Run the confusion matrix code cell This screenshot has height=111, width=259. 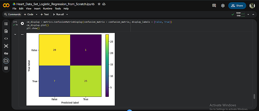coord(22,23)
